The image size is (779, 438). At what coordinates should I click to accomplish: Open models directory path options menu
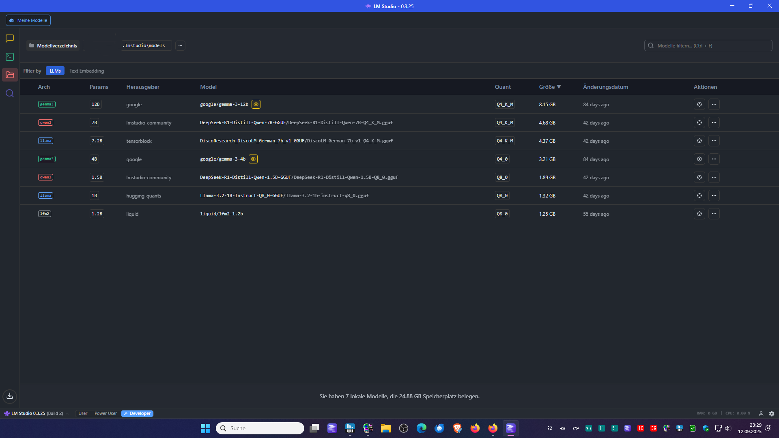pyautogui.click(x=180, y=45)
